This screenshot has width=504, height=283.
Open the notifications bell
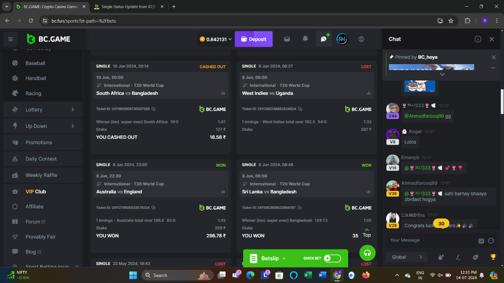[x=305, y=39]
